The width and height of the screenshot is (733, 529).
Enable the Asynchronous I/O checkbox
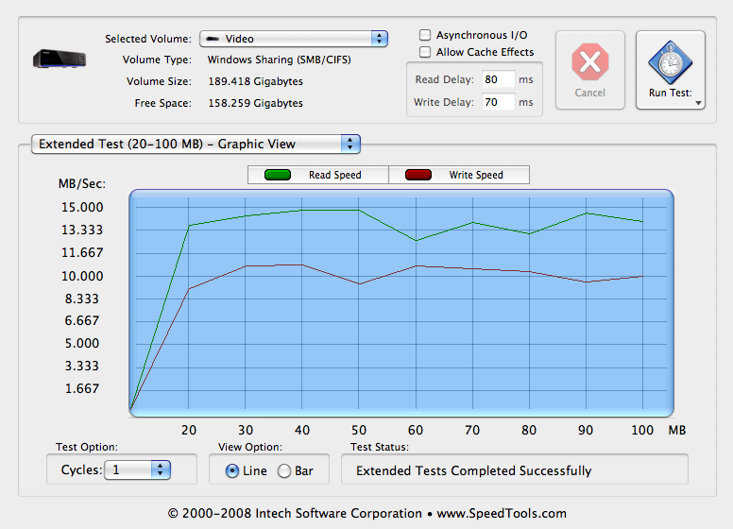(x=426, y=35)
